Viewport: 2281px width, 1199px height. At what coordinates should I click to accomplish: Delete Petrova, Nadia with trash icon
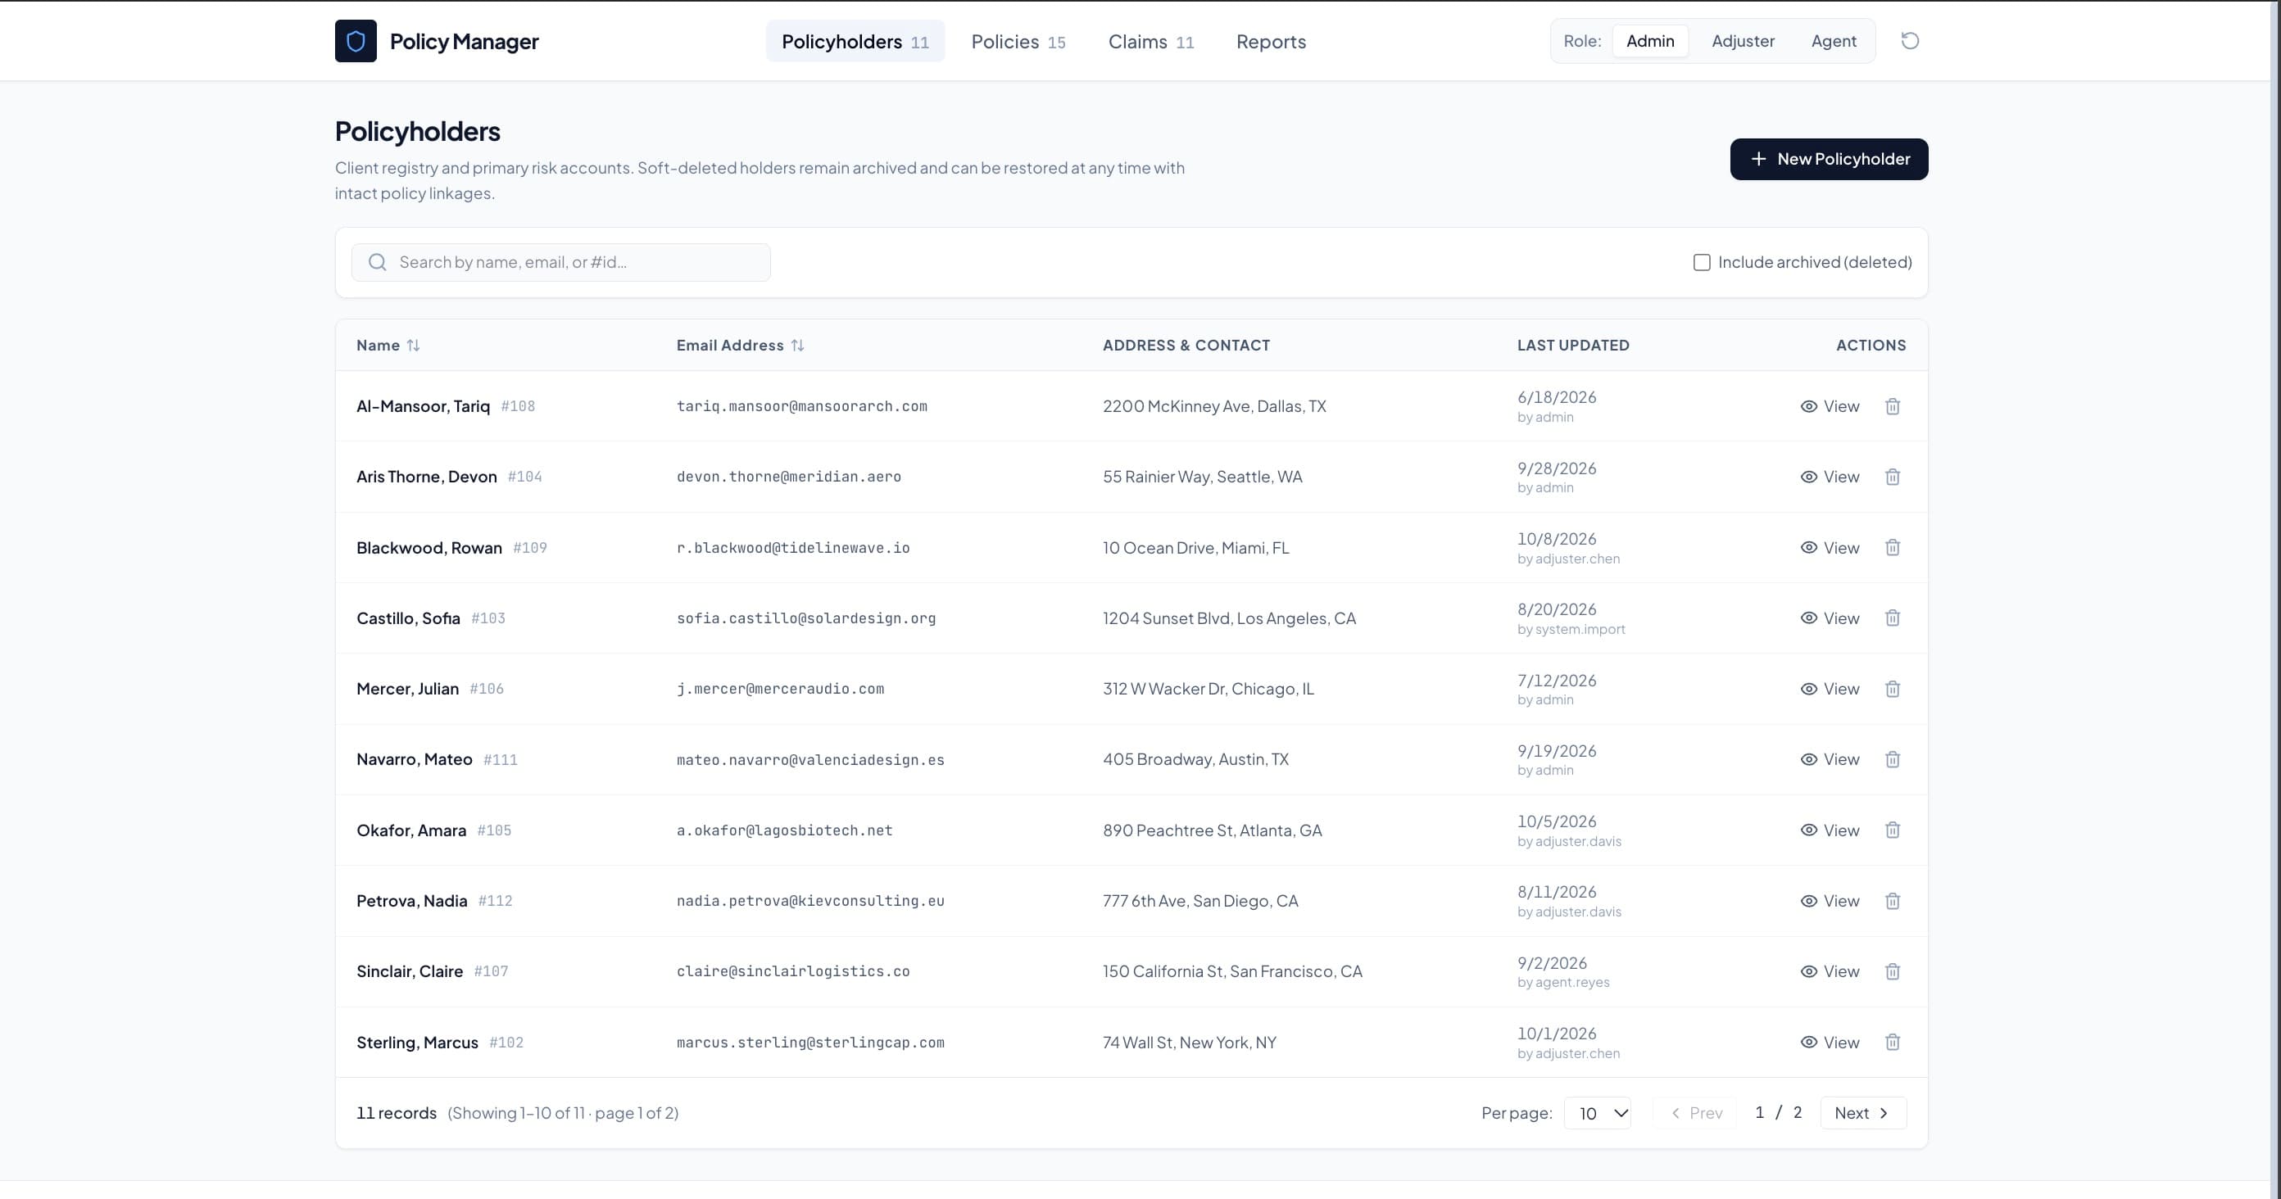pyautogui.click(x=1893, y=901)
